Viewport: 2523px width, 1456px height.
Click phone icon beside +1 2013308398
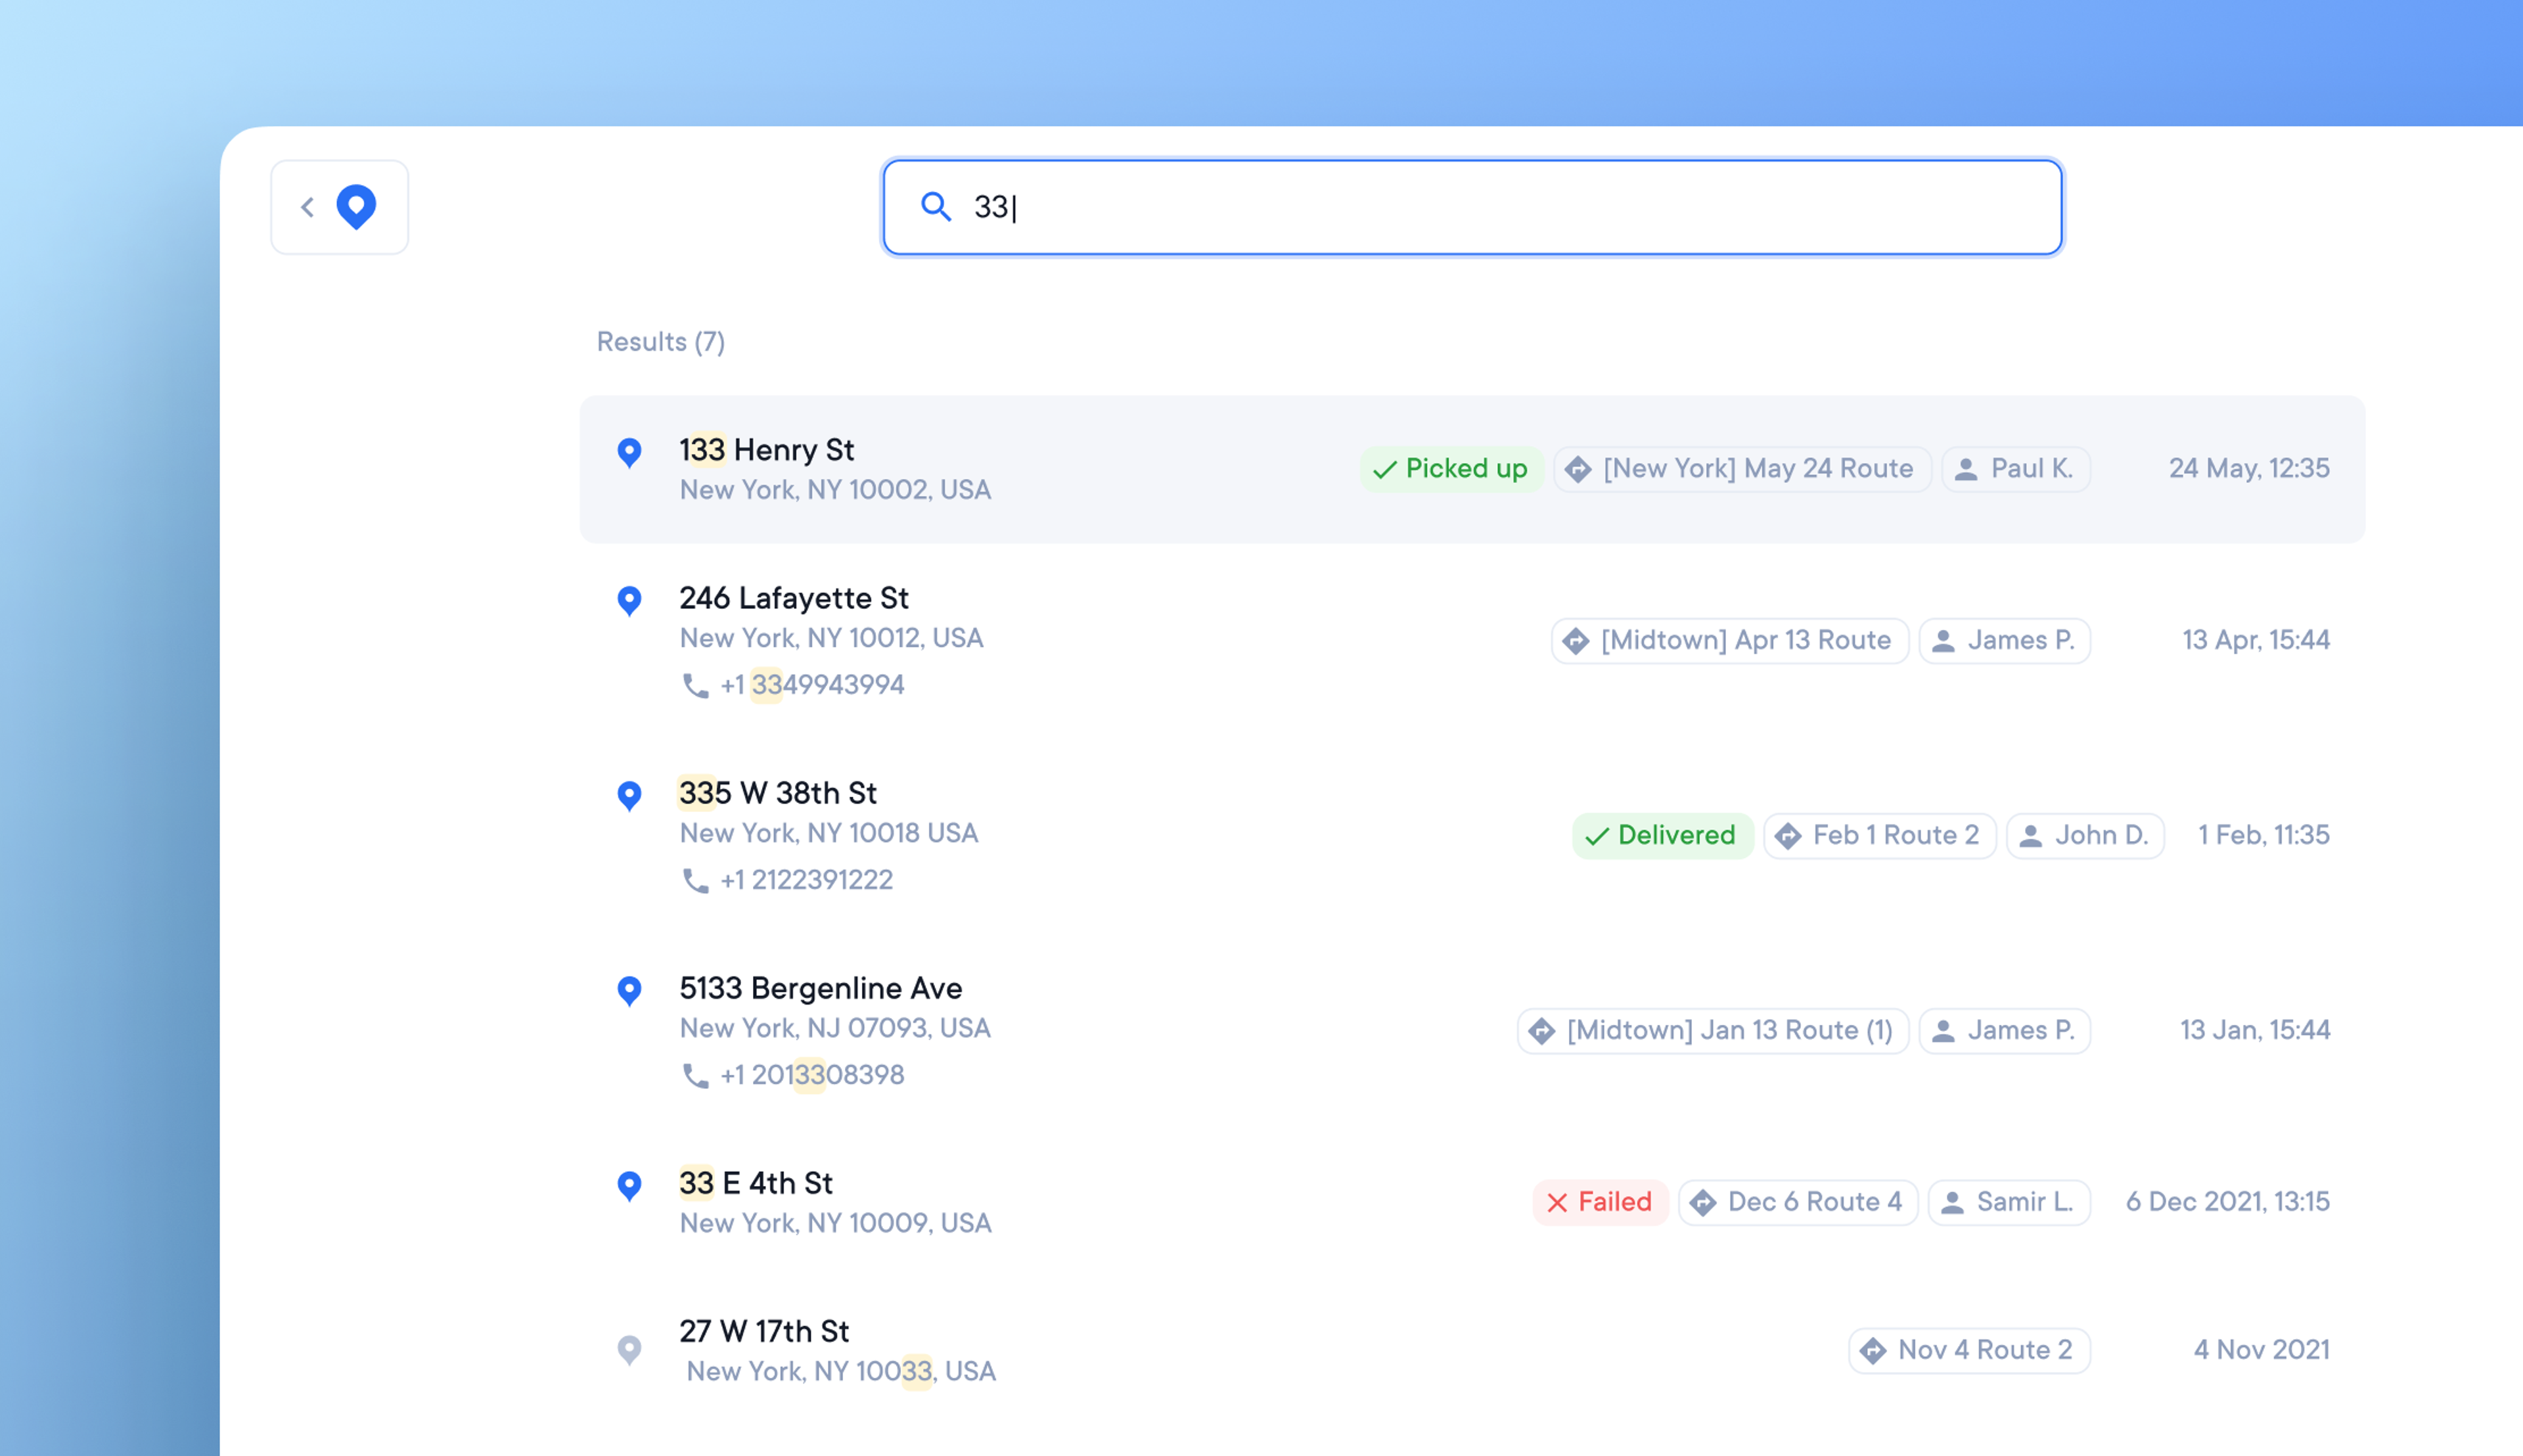(x=695, y=1075)
